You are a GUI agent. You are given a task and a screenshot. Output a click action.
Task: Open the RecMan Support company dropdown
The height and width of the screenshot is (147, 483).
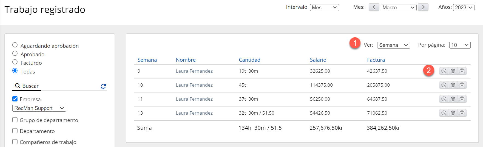[x=39, y=108]
